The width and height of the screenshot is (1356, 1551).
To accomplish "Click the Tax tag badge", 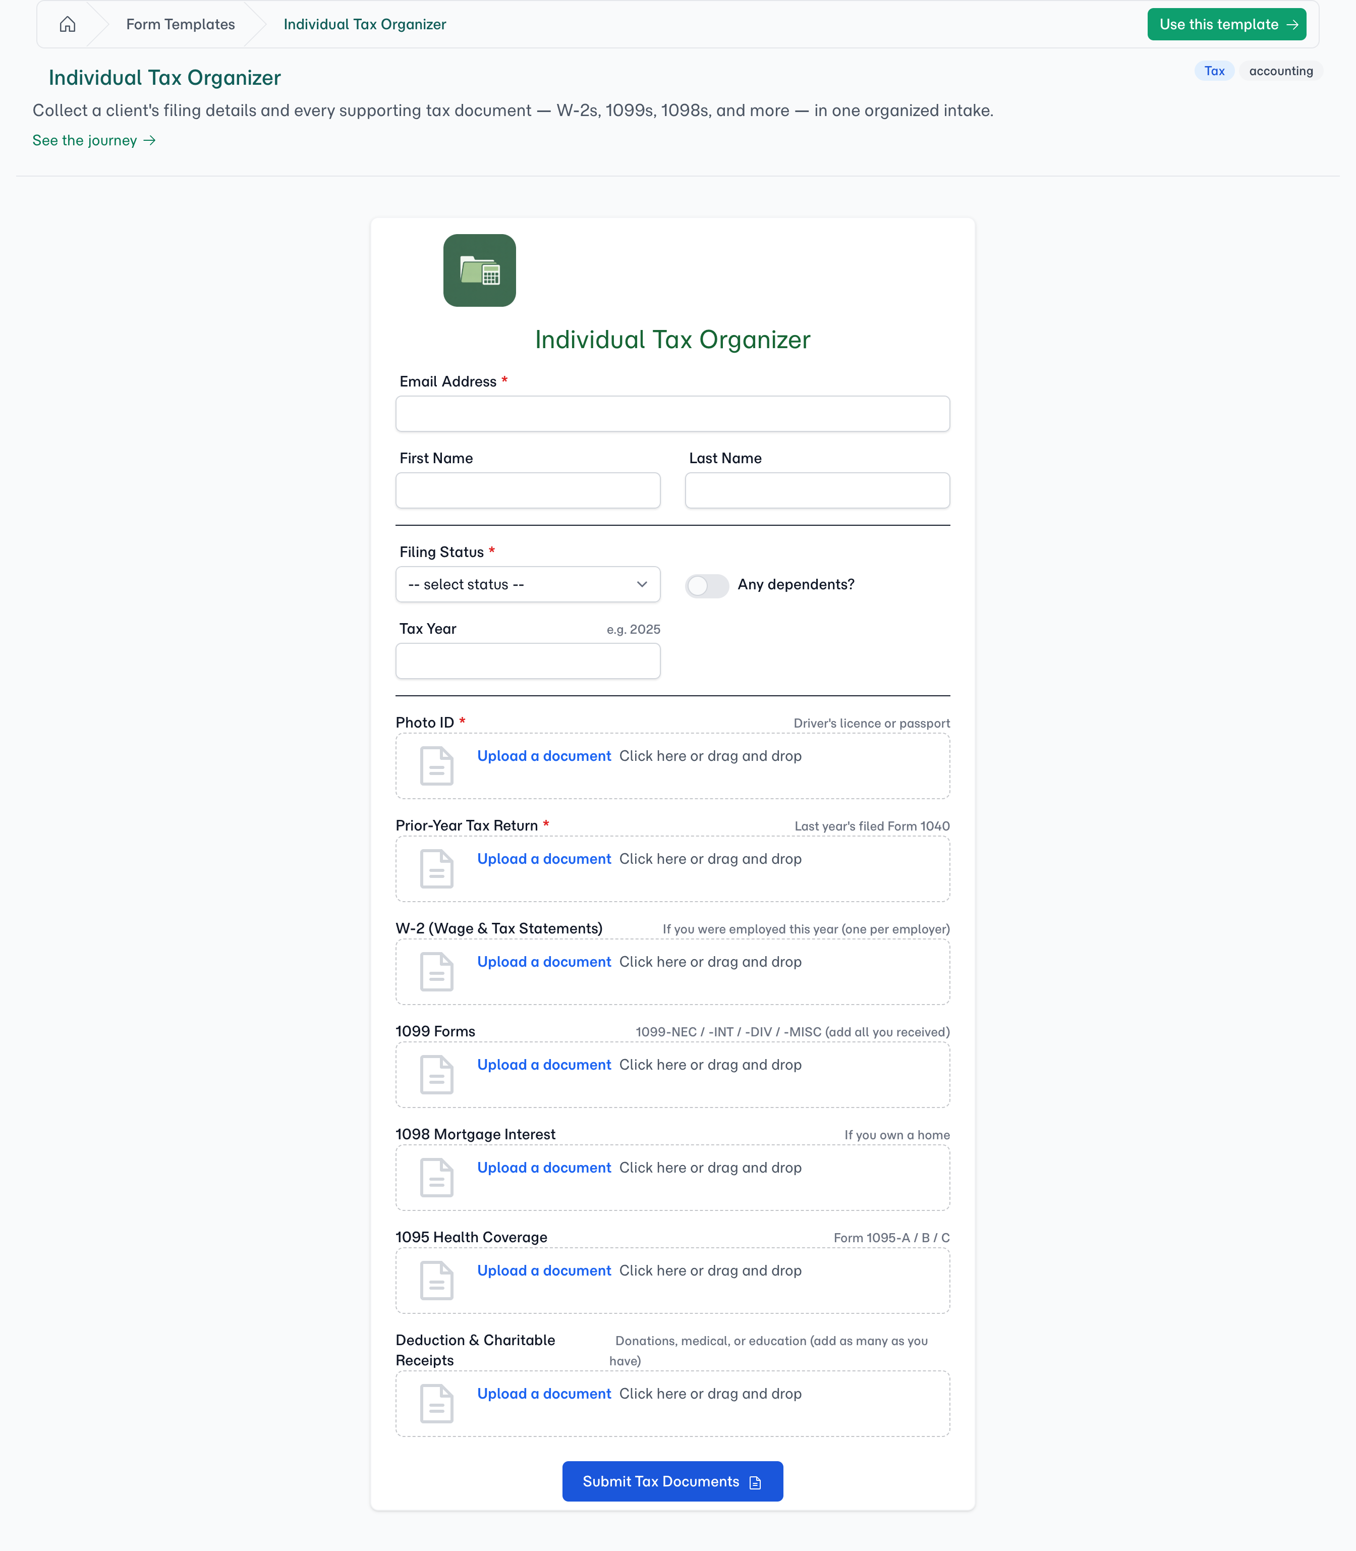I will 1214,71.
